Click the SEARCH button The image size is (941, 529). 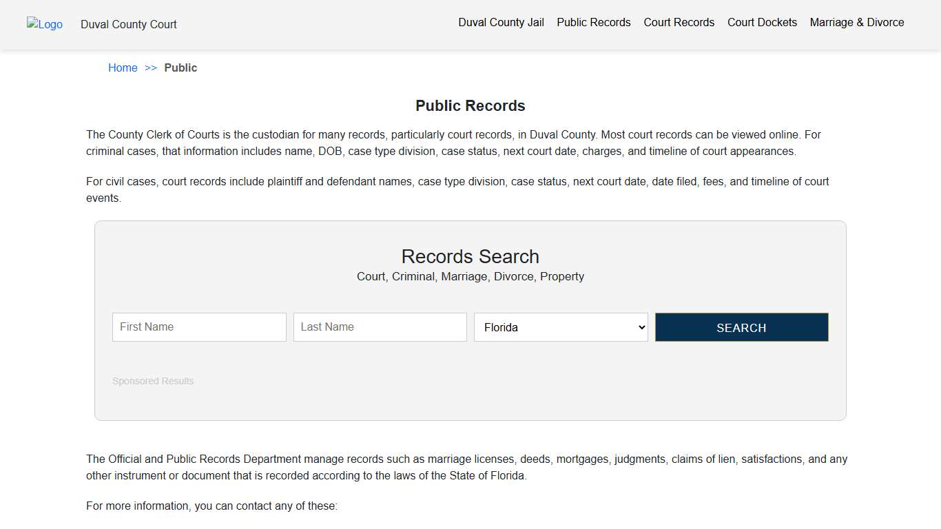coord(741,327)
